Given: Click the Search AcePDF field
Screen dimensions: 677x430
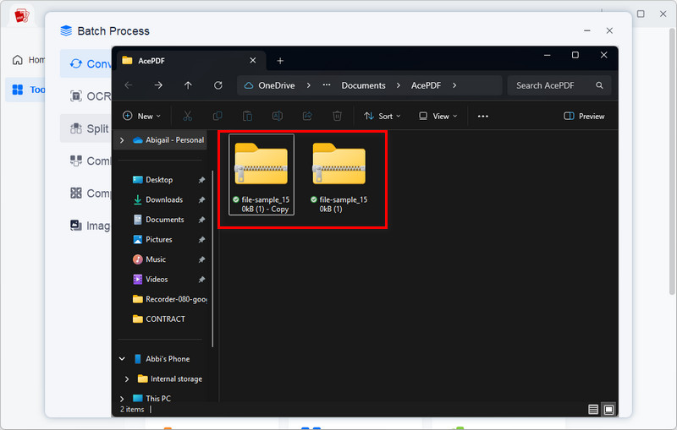Looking at the screenshot, I should pyautogui.click(x=559, y=85).
